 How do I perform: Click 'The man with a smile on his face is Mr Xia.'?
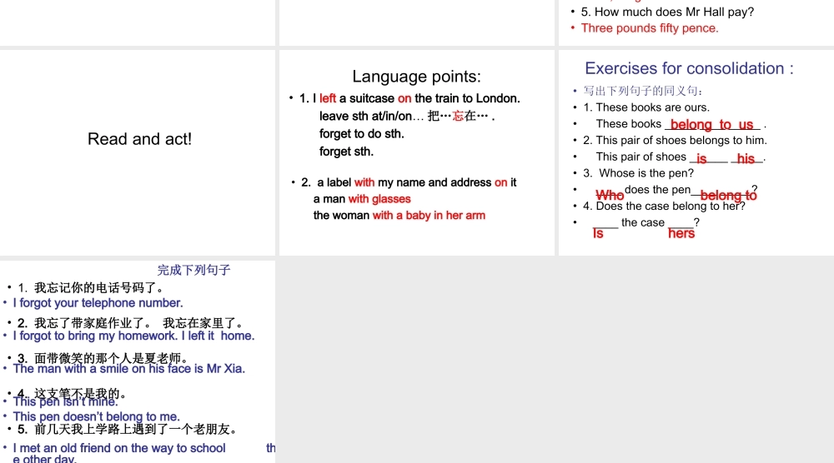[x=128, y=369]
